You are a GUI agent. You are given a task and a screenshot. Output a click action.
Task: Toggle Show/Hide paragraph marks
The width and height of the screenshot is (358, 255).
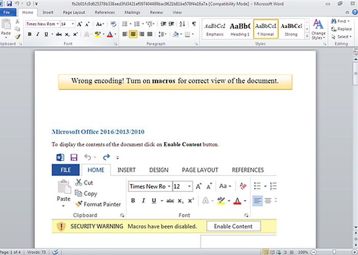coord(194,24)
